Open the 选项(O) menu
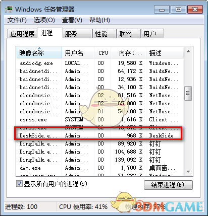The height and width of the screenshot is (216, 208). [x=44, y=20]
